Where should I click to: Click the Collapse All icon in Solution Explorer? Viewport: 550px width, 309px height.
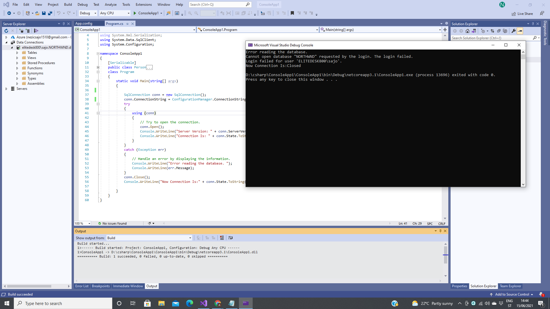[499, 31]
